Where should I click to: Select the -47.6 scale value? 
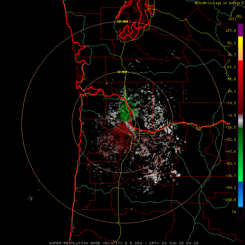[x=231, y=152]
